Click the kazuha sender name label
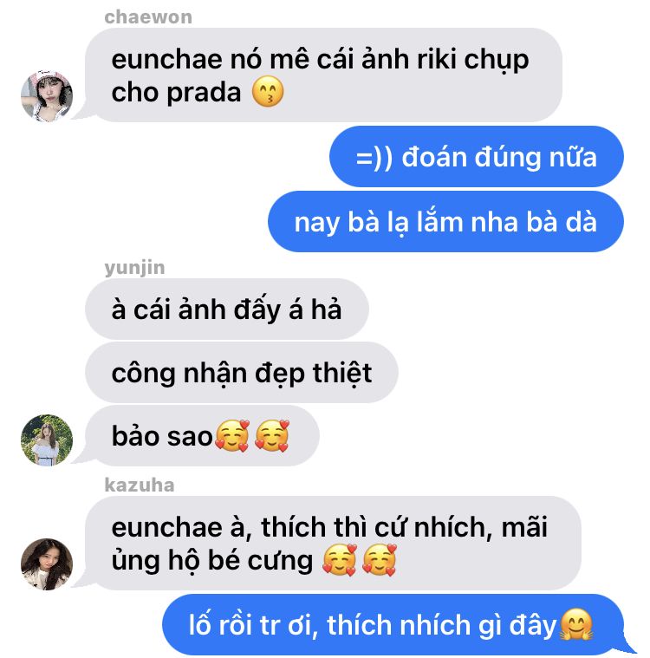 (140, 485)
